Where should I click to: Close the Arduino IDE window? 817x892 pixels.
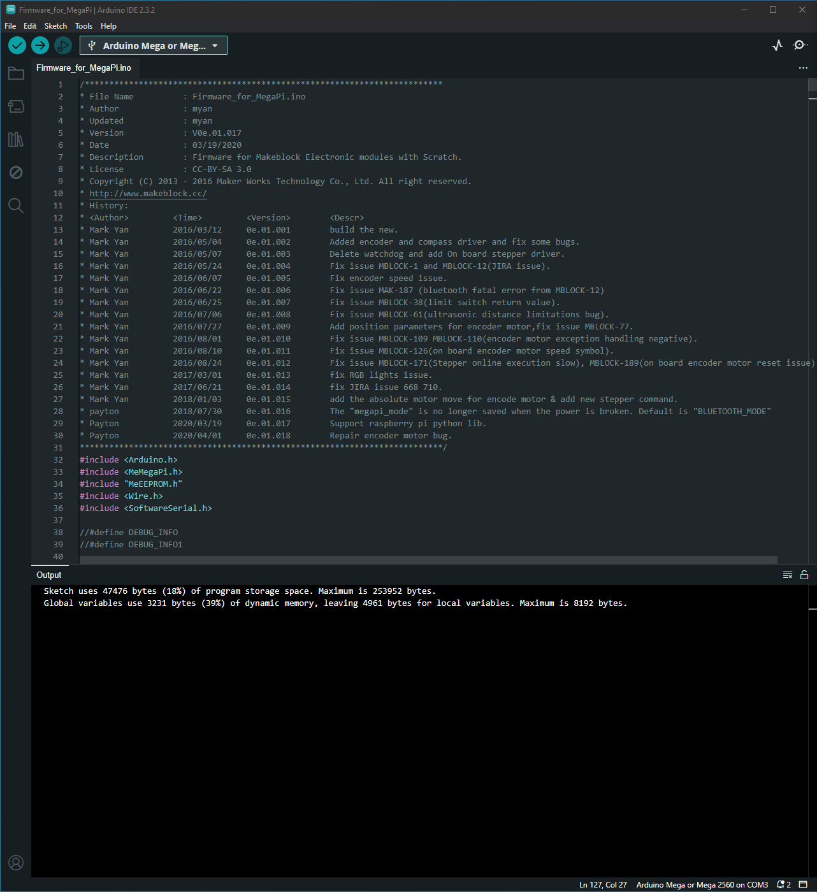click(802, 10)
